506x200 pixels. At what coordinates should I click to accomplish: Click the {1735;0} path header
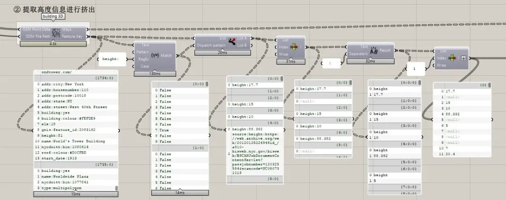pos(76,164)
